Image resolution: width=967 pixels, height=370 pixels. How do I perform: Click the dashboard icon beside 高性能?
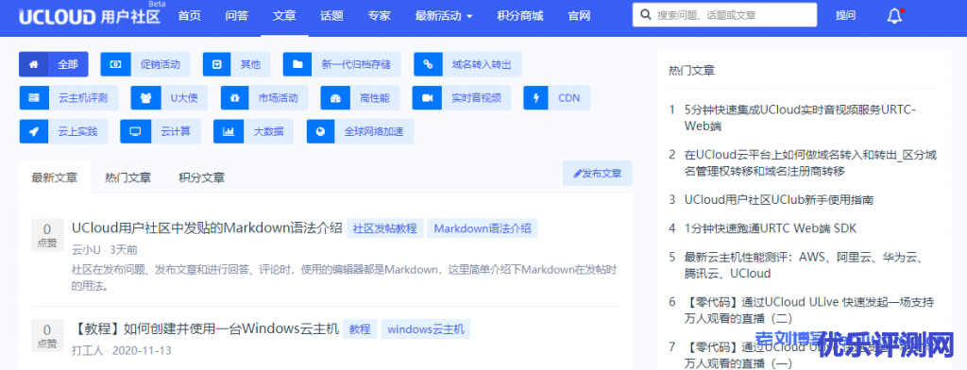pyautogui.click(x=335, y=97)
